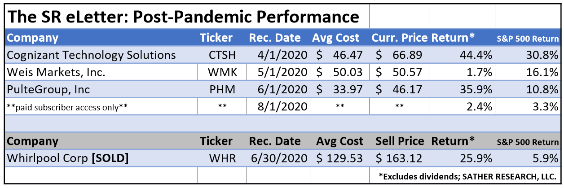Select the Whirlpool Corp [SOLD] cell
564x188 pixels.
(x=67, y=158)
